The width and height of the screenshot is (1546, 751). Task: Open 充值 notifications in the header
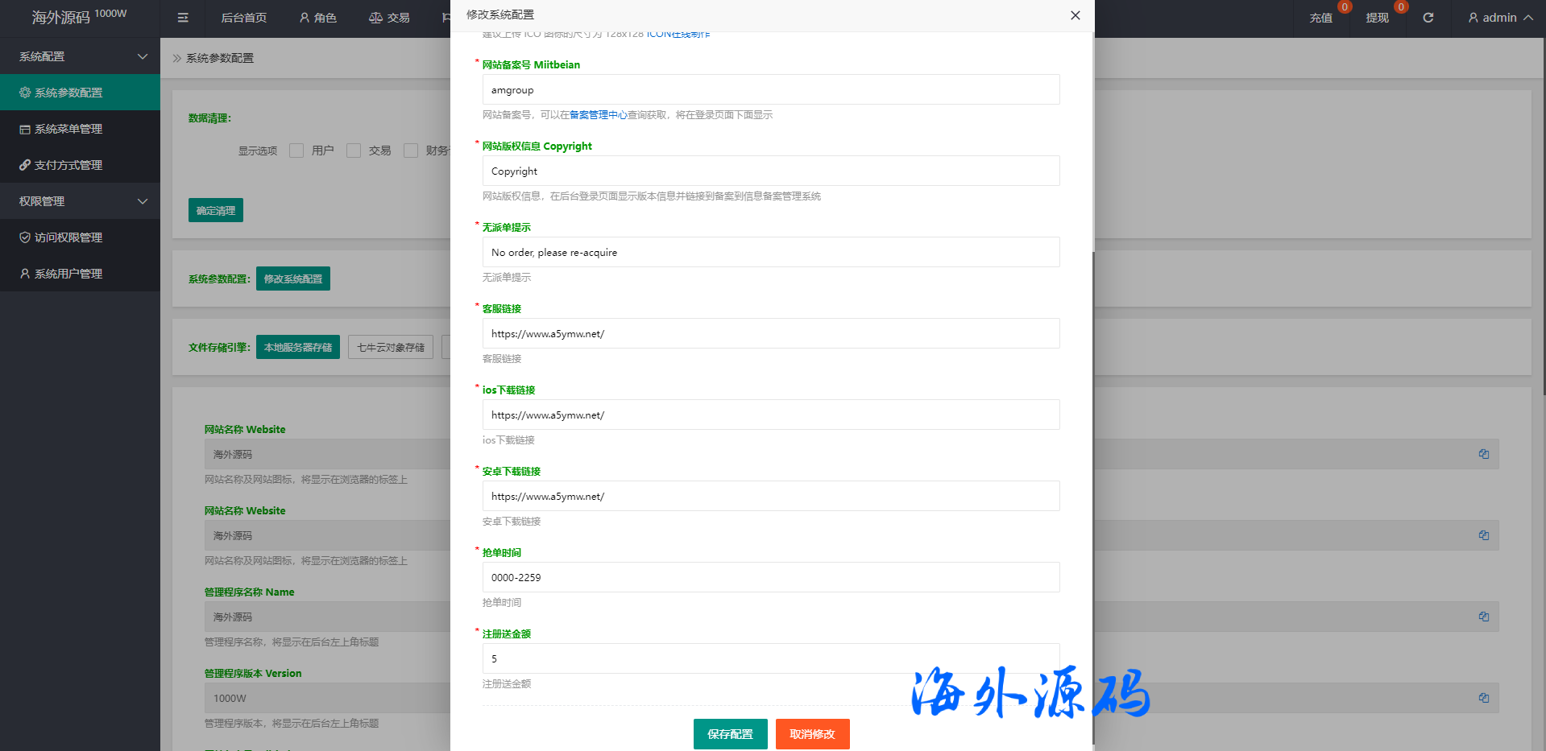click(x=1321, y=18)
